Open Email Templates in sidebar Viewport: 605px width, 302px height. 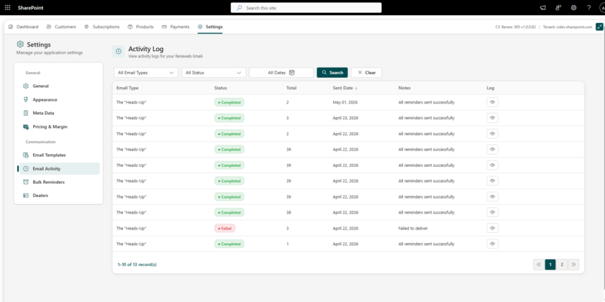click(x=58, y=155)
